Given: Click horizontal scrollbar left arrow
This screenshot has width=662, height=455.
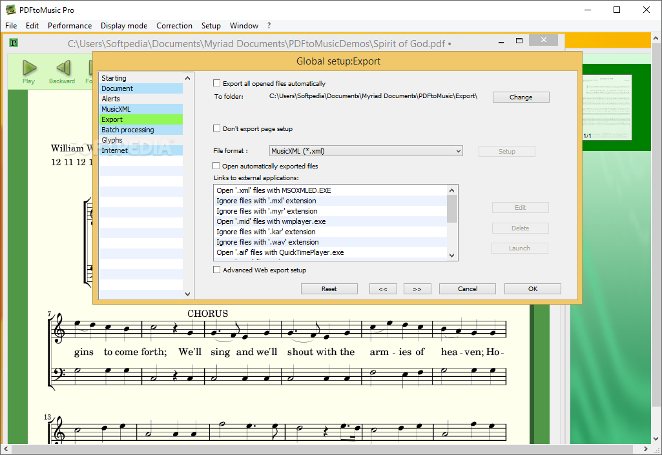Looking at the screenshot, I should (x=6, y=449).
